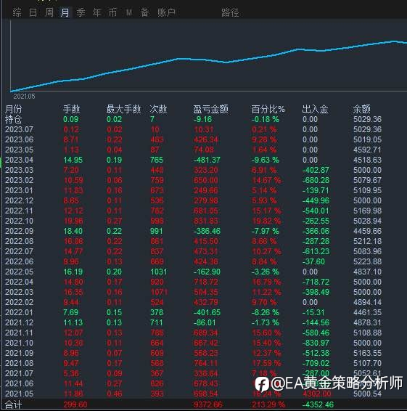
Task: Select the 2021.08 month row
Action: click(193, 363)
